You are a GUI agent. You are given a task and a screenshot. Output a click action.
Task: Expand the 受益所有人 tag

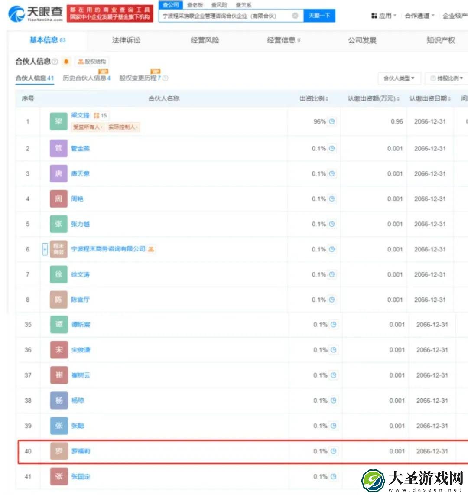point(88,127)
